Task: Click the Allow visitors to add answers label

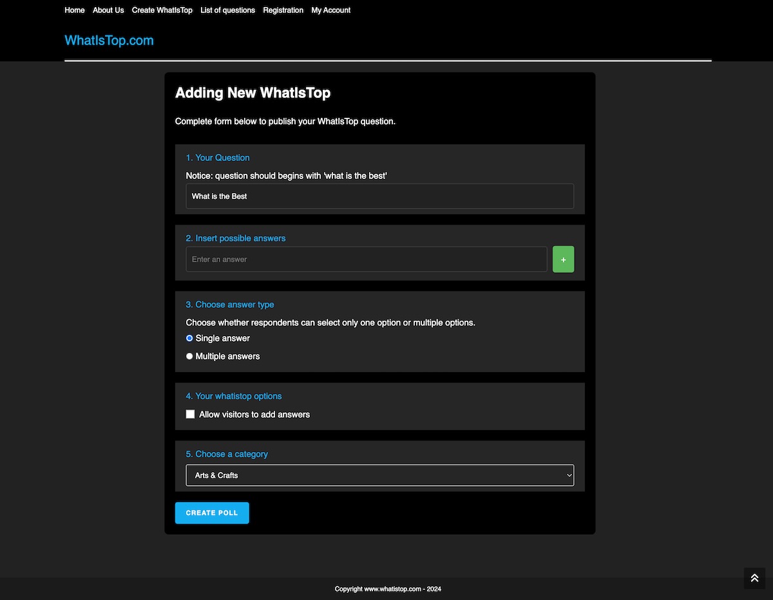Action: (254, 415)
